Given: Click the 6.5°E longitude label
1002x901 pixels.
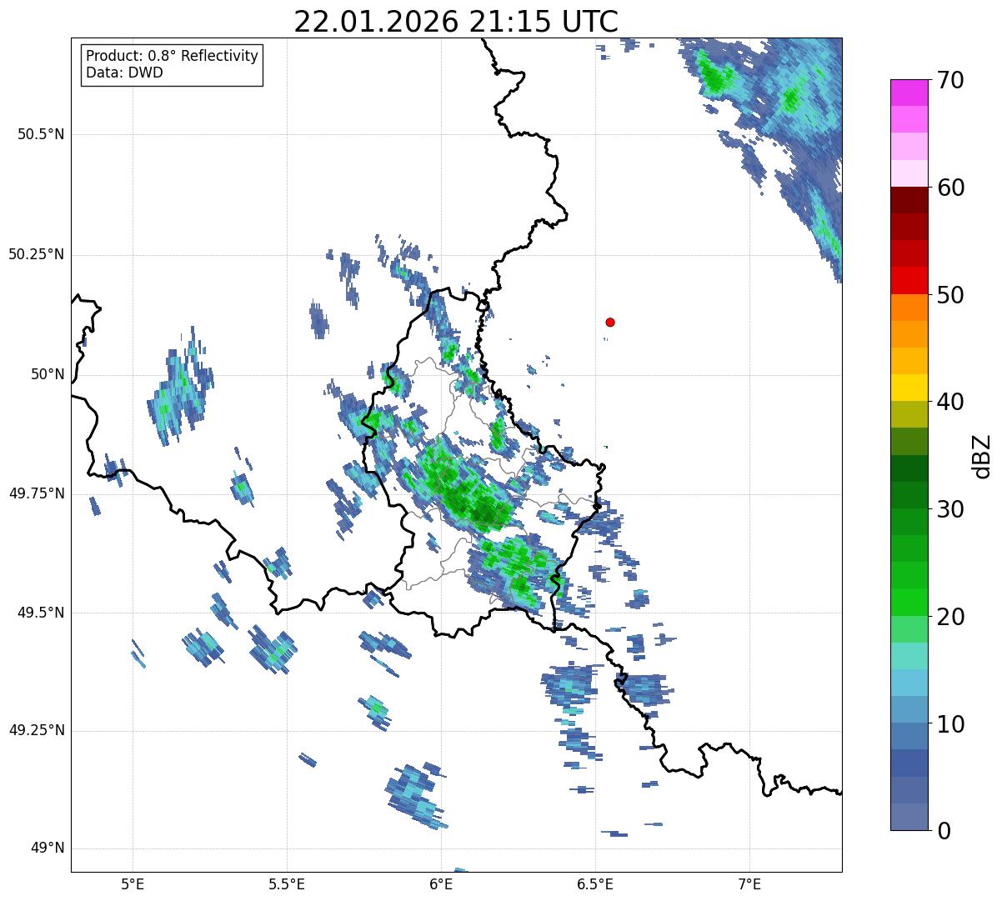Looking at the screenshot, I should coord(595,883).
